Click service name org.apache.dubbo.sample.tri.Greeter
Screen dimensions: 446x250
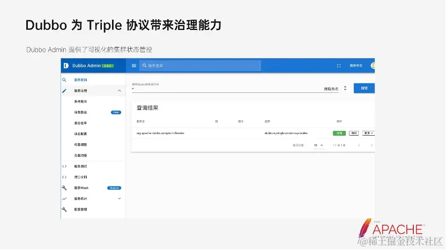coord(160,133)
